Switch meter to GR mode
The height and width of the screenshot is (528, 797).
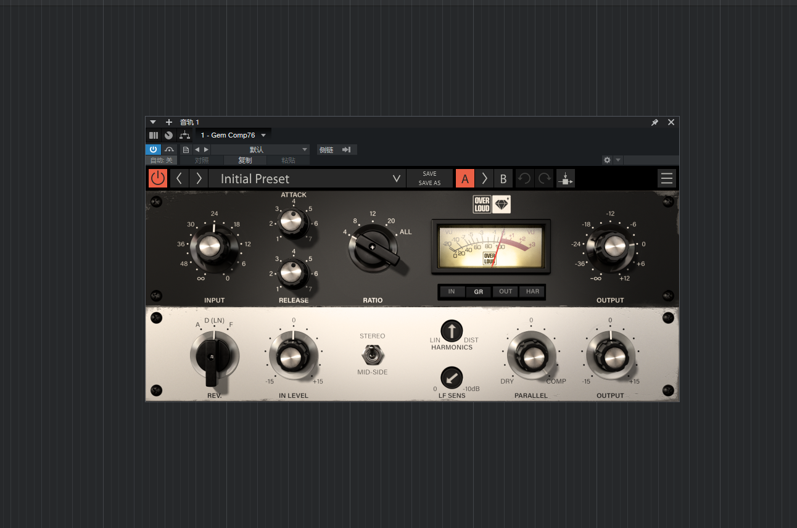click(478, 292)
